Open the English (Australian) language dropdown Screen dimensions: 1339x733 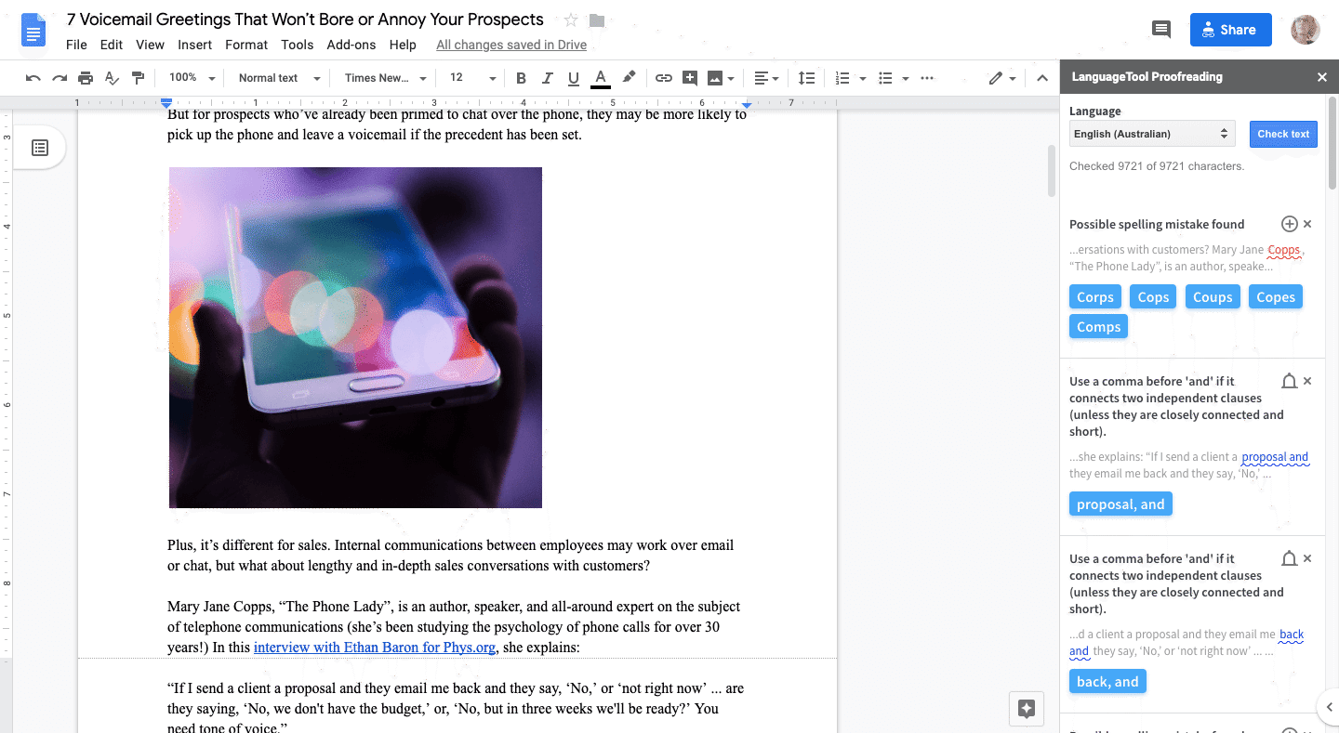coord(1152,134)
